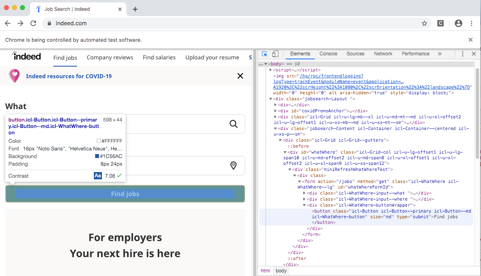Close the DevTools panel
The image size is (481, 276).
(x=474, y=54)
